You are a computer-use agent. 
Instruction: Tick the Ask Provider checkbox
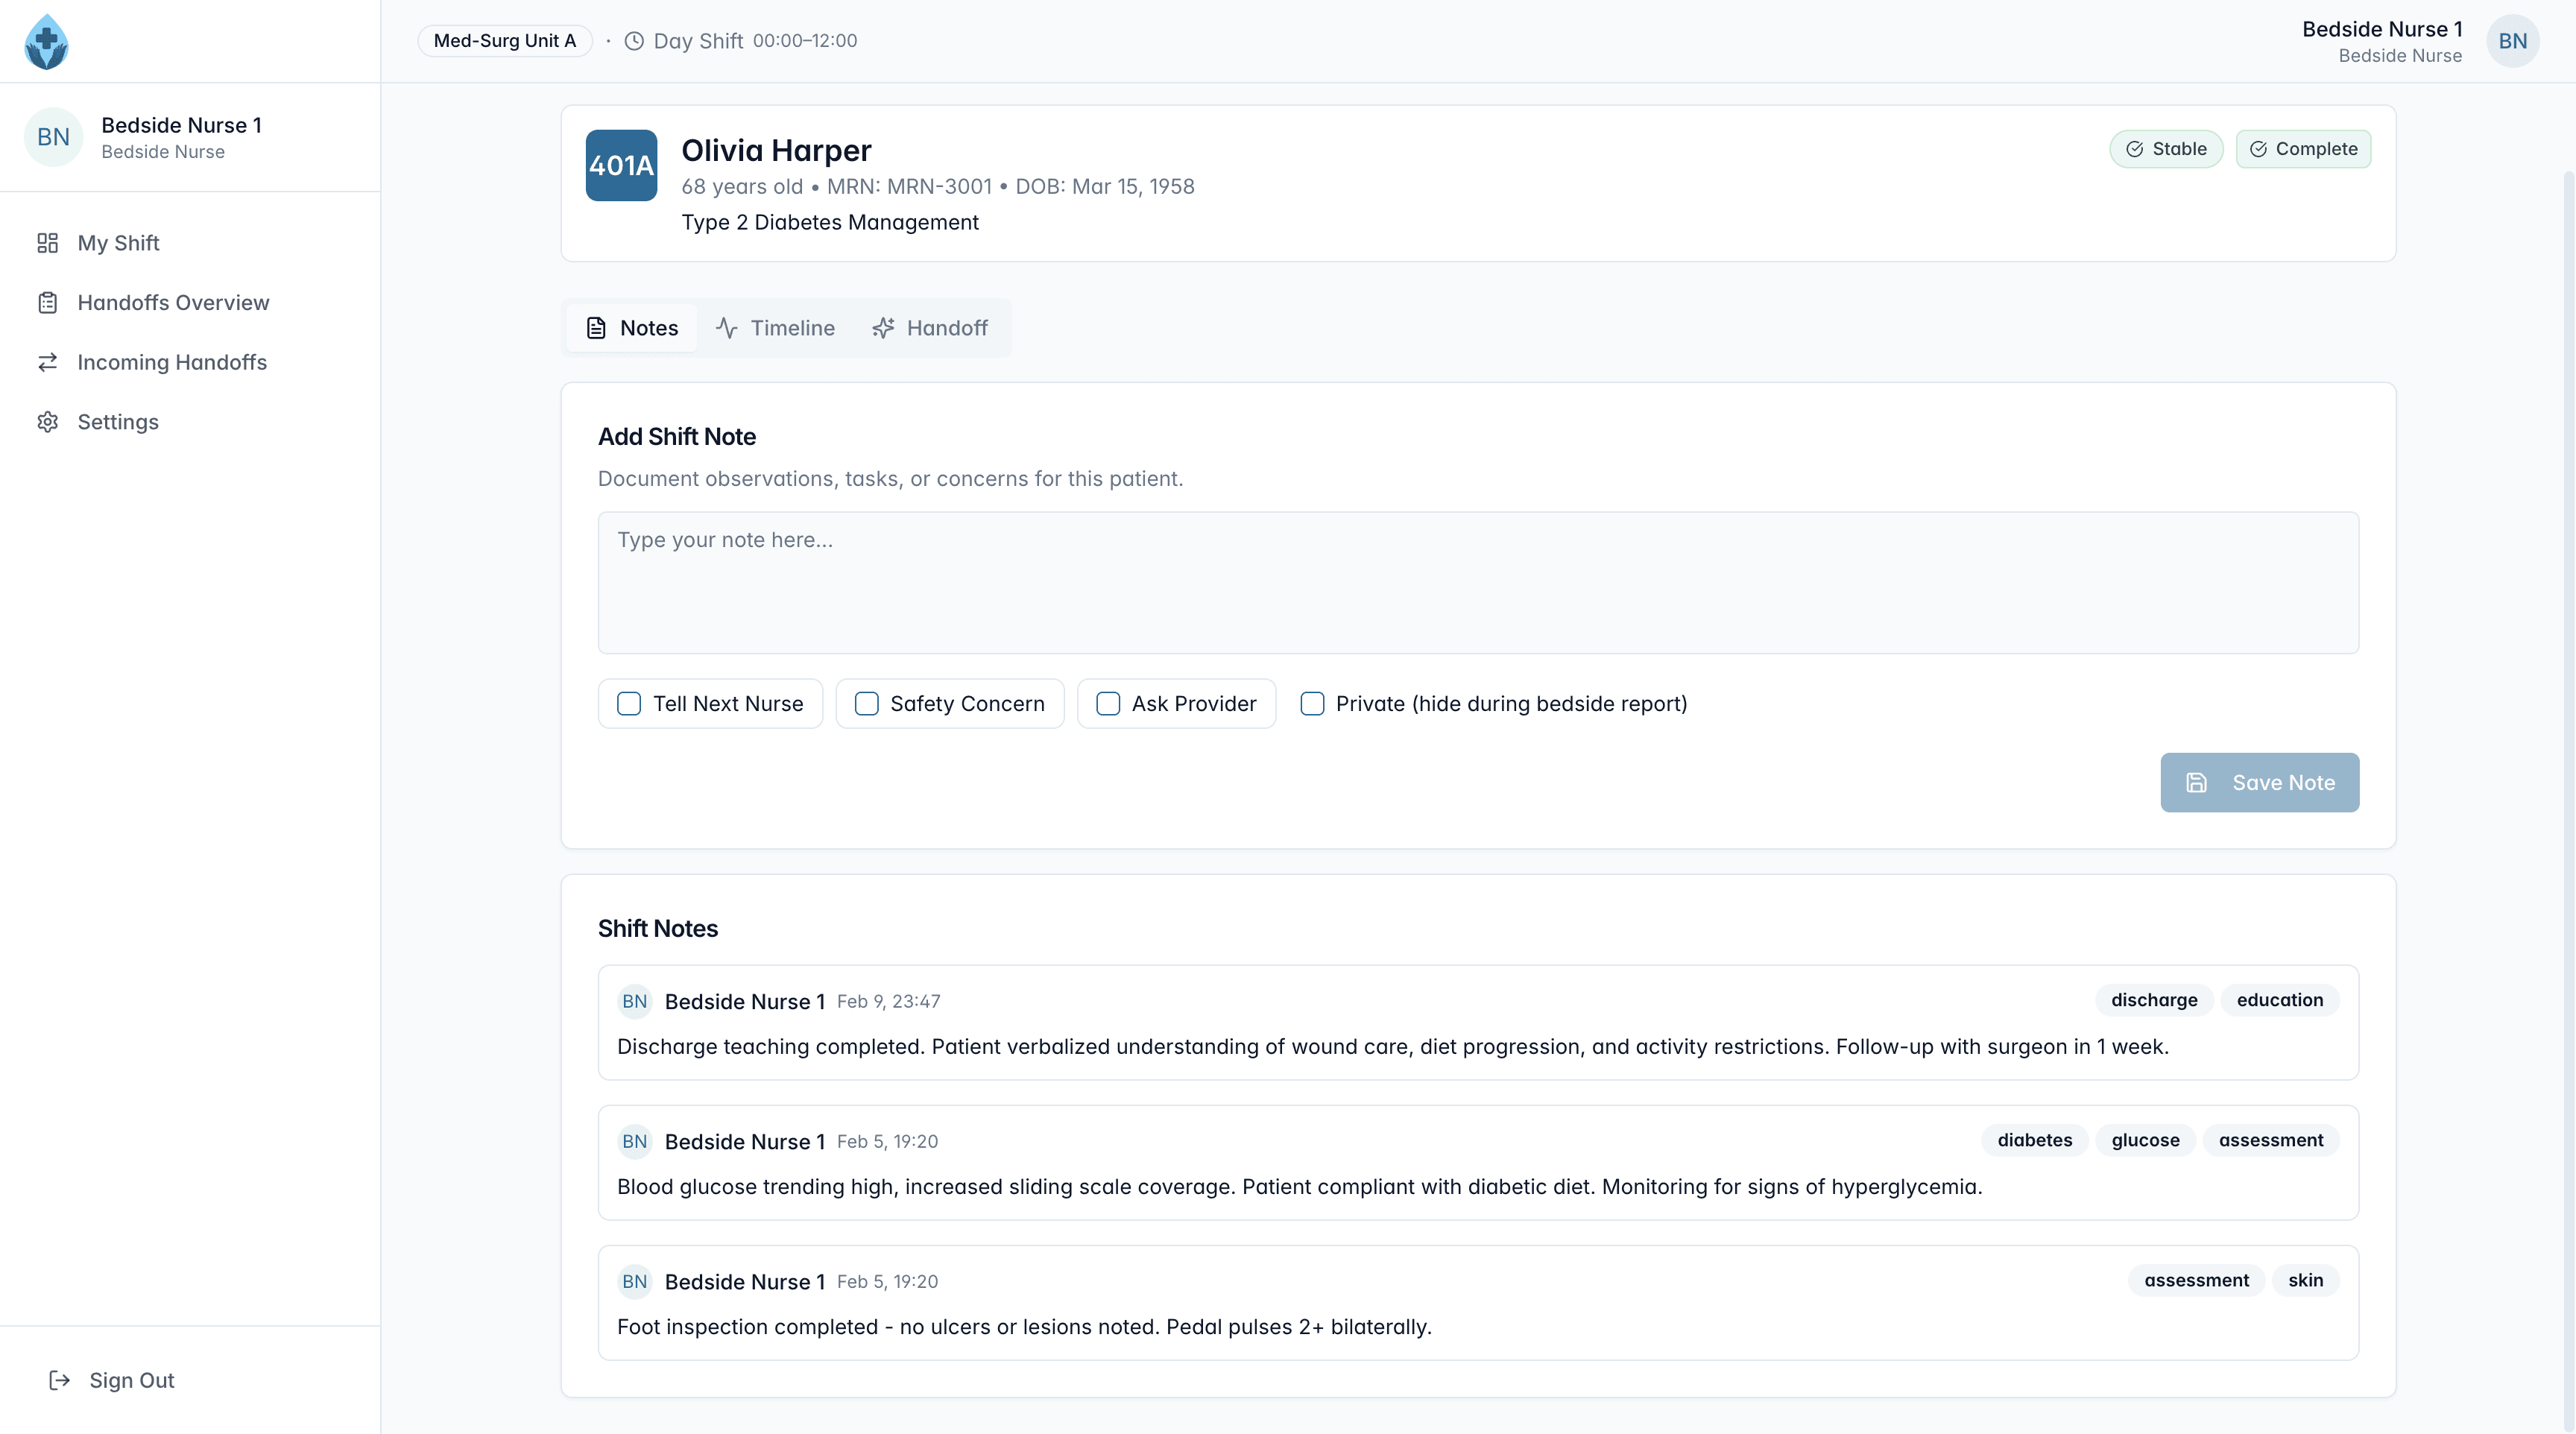click(1108, 704)
